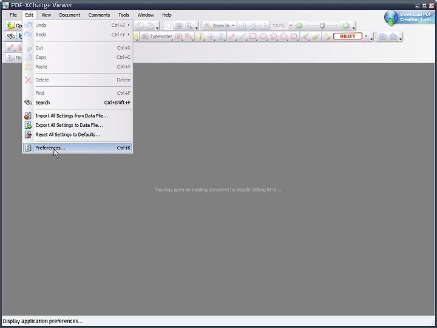Open the Zoom In tool dropdown arrow
Screen dimensions: 437x328
pyautogui.click(x=233, y=26)
